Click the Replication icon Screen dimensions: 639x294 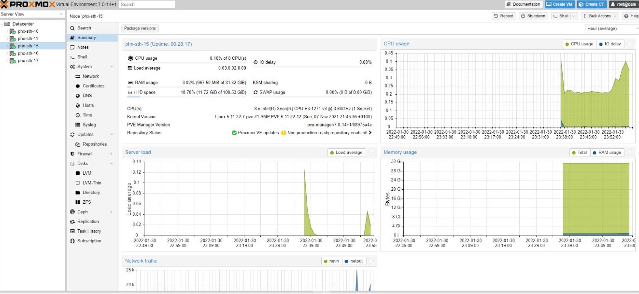[x=72, y=222]
